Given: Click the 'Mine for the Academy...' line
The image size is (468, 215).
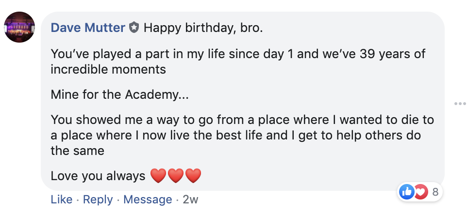Looking at the screenshot, I should pos(119,94).
